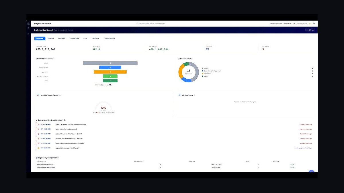This screenshot has height=193, width=344.
Task: Click the alert icon on EST-2026-0002 row
Action: 38,129
